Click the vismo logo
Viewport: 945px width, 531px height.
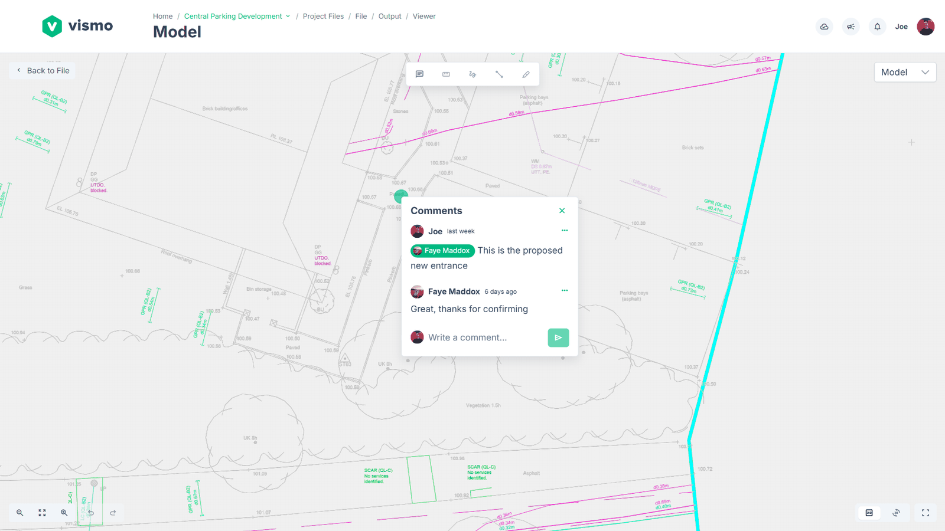click(77, 26)
